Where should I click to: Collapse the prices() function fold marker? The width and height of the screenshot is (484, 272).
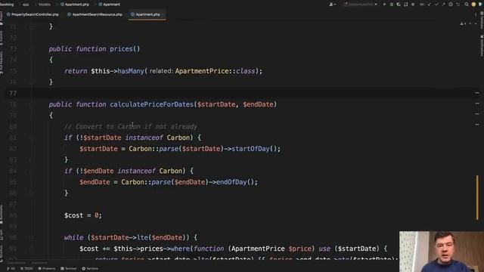(x=31, y=49)
